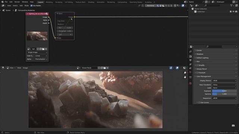Viewport: 239px width, 134px height.
Task: Switch to the Shading workspace tab
Action: [91, 2]
